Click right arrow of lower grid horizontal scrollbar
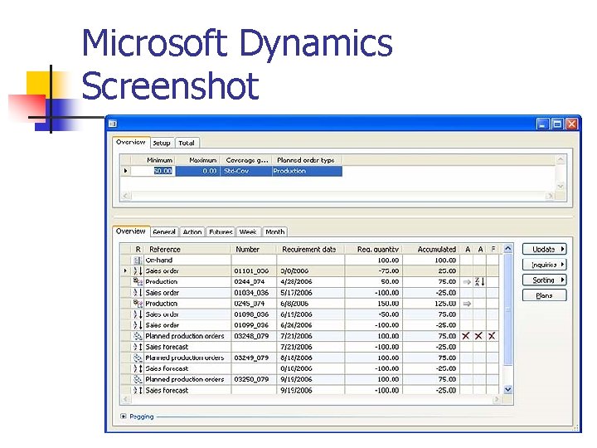The height and width of the screenshot is (448, 597). 496,400
